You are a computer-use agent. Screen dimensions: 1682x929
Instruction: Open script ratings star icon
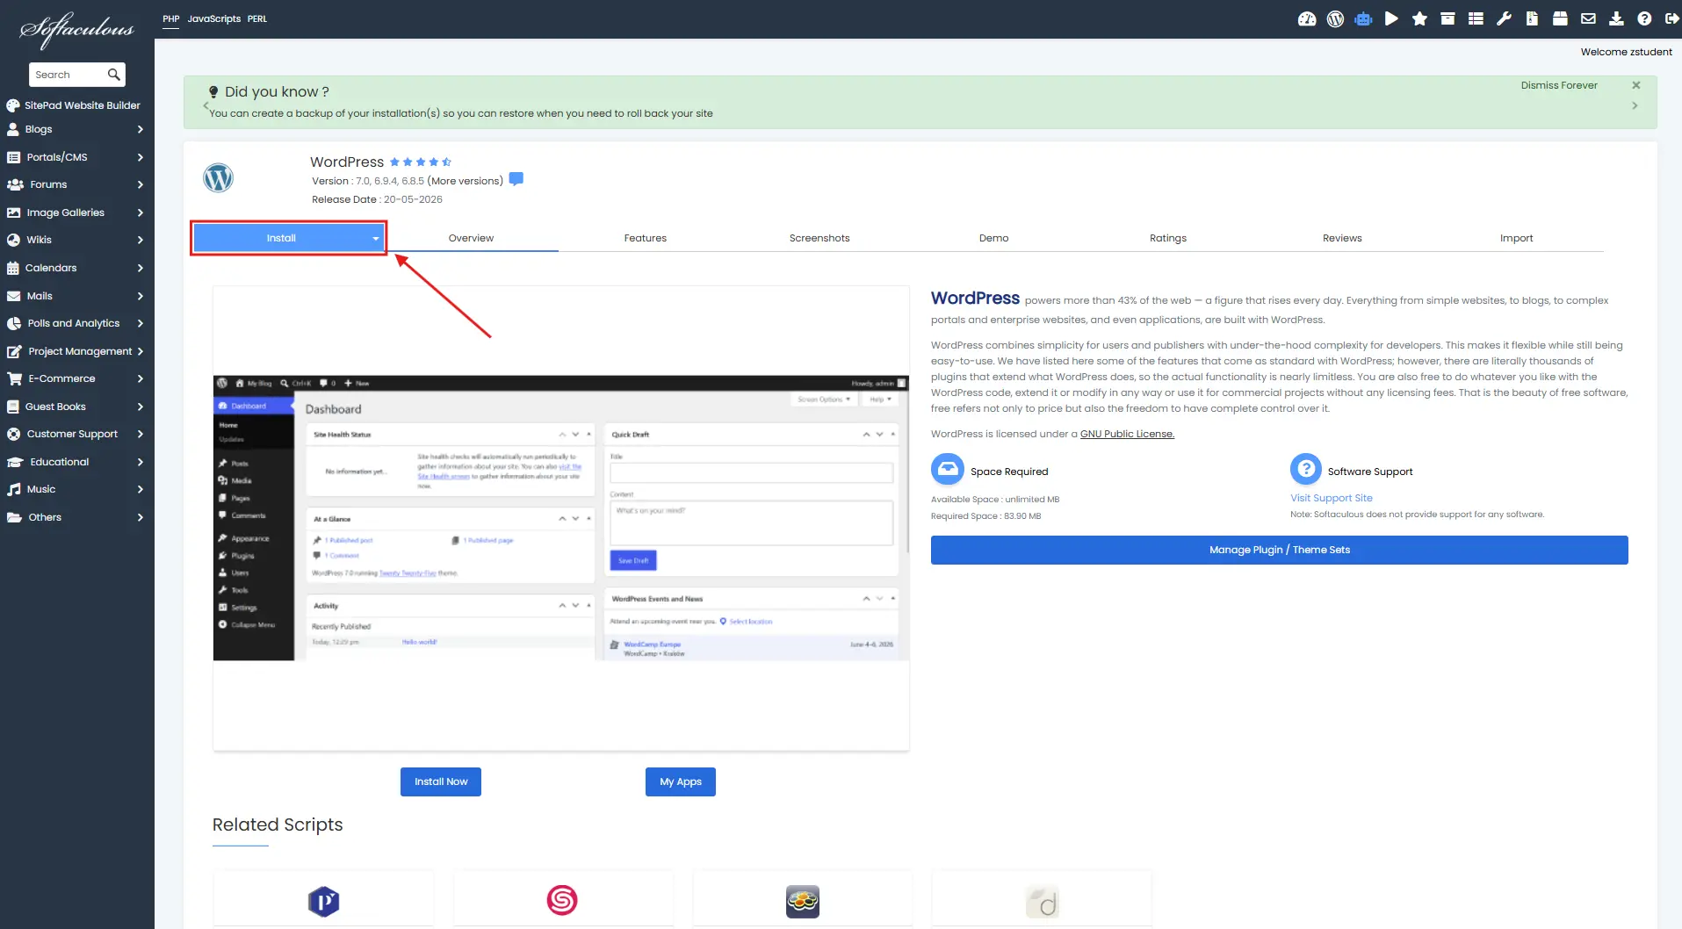(1419, 18)
